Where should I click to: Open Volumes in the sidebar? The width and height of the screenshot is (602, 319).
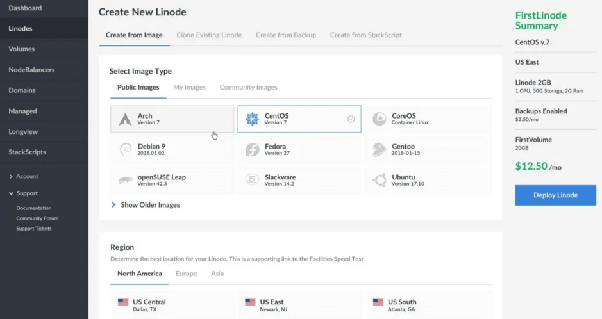pyautogui.click(x=44, y=49)
